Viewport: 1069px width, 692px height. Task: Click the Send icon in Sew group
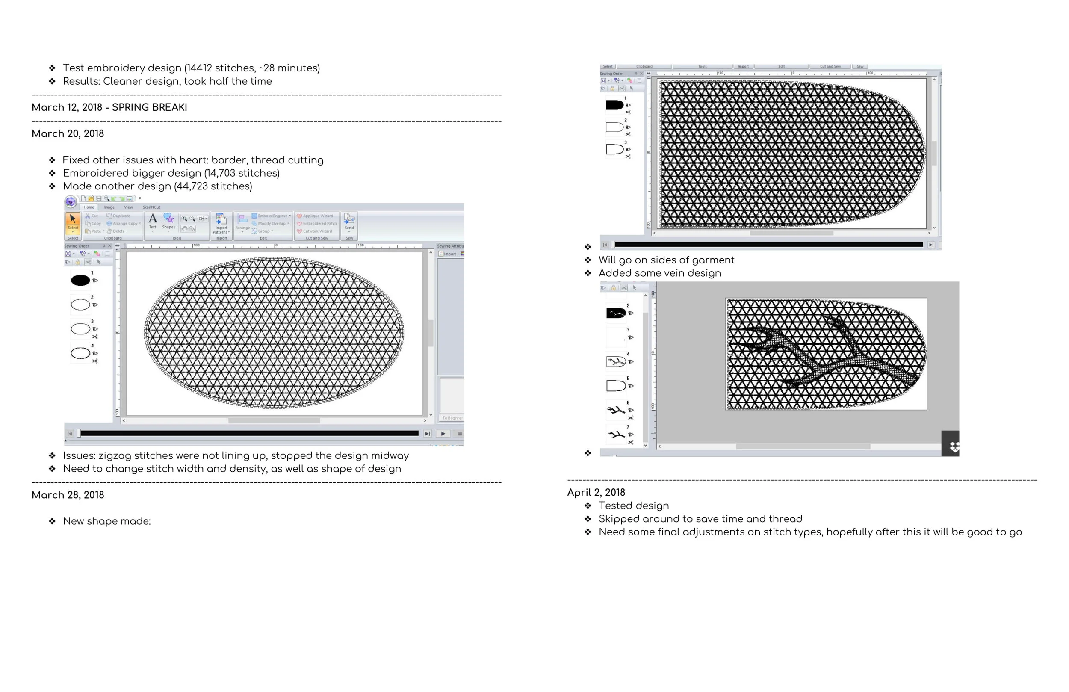tap(349, 221)
